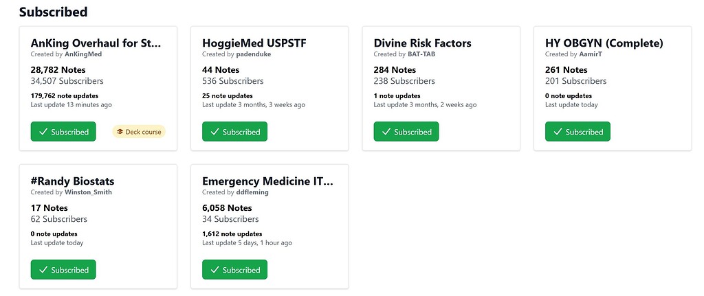The height and width of the screenshot is (296, 704).
Task: Unsubscribe from HY OBGYN (Complete) deck
Action: [577, 132]
